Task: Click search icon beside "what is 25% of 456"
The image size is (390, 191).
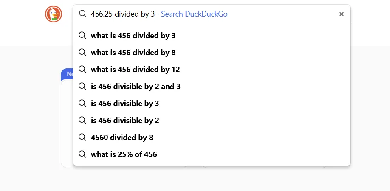Action: pyautogui.click(x=82, y=154)
